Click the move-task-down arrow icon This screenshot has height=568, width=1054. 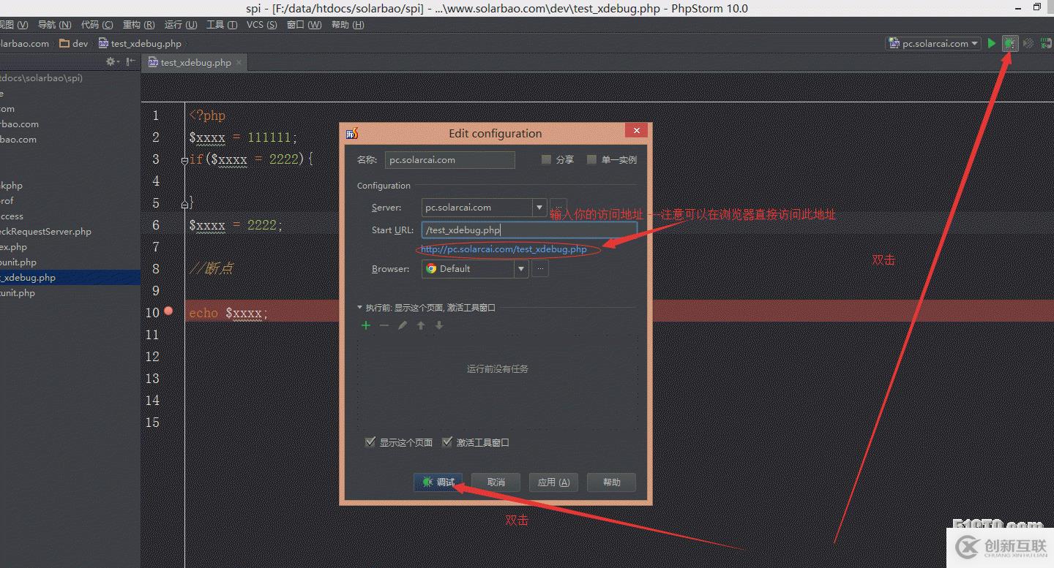coord(439,325)
